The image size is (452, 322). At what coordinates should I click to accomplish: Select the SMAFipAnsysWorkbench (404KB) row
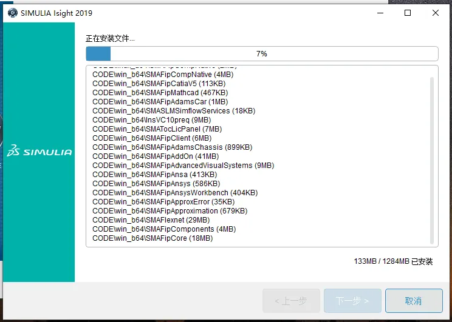(175, 193)
